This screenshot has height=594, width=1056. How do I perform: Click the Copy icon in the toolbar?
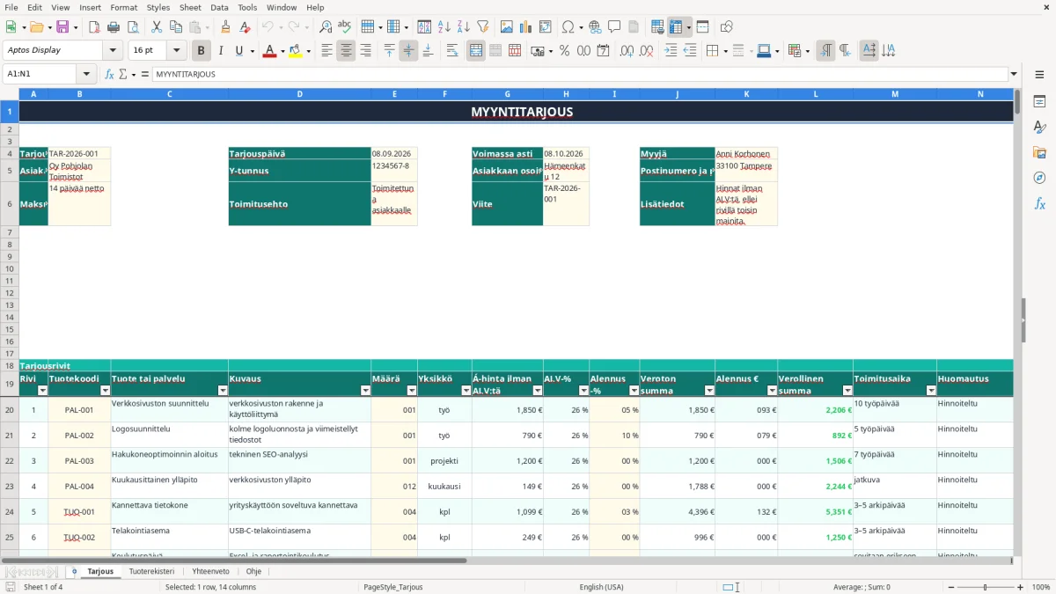click(x=176, y=27)
